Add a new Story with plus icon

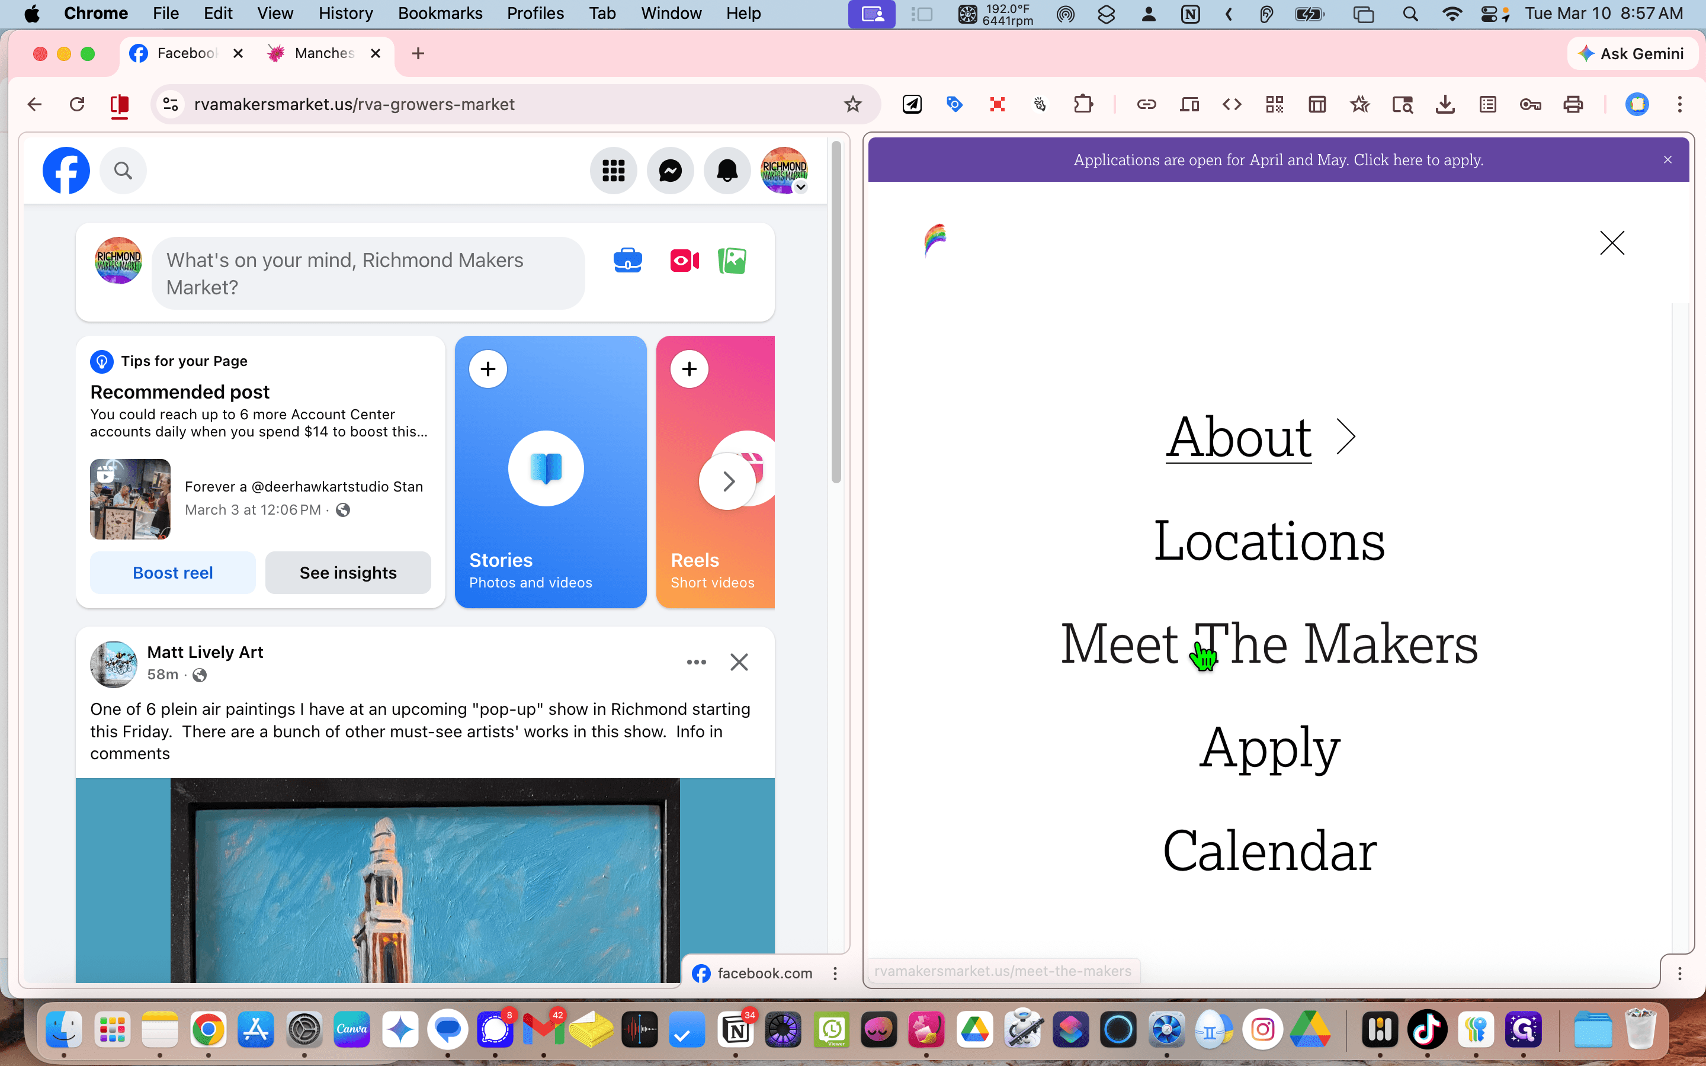(x=488, y=369)
